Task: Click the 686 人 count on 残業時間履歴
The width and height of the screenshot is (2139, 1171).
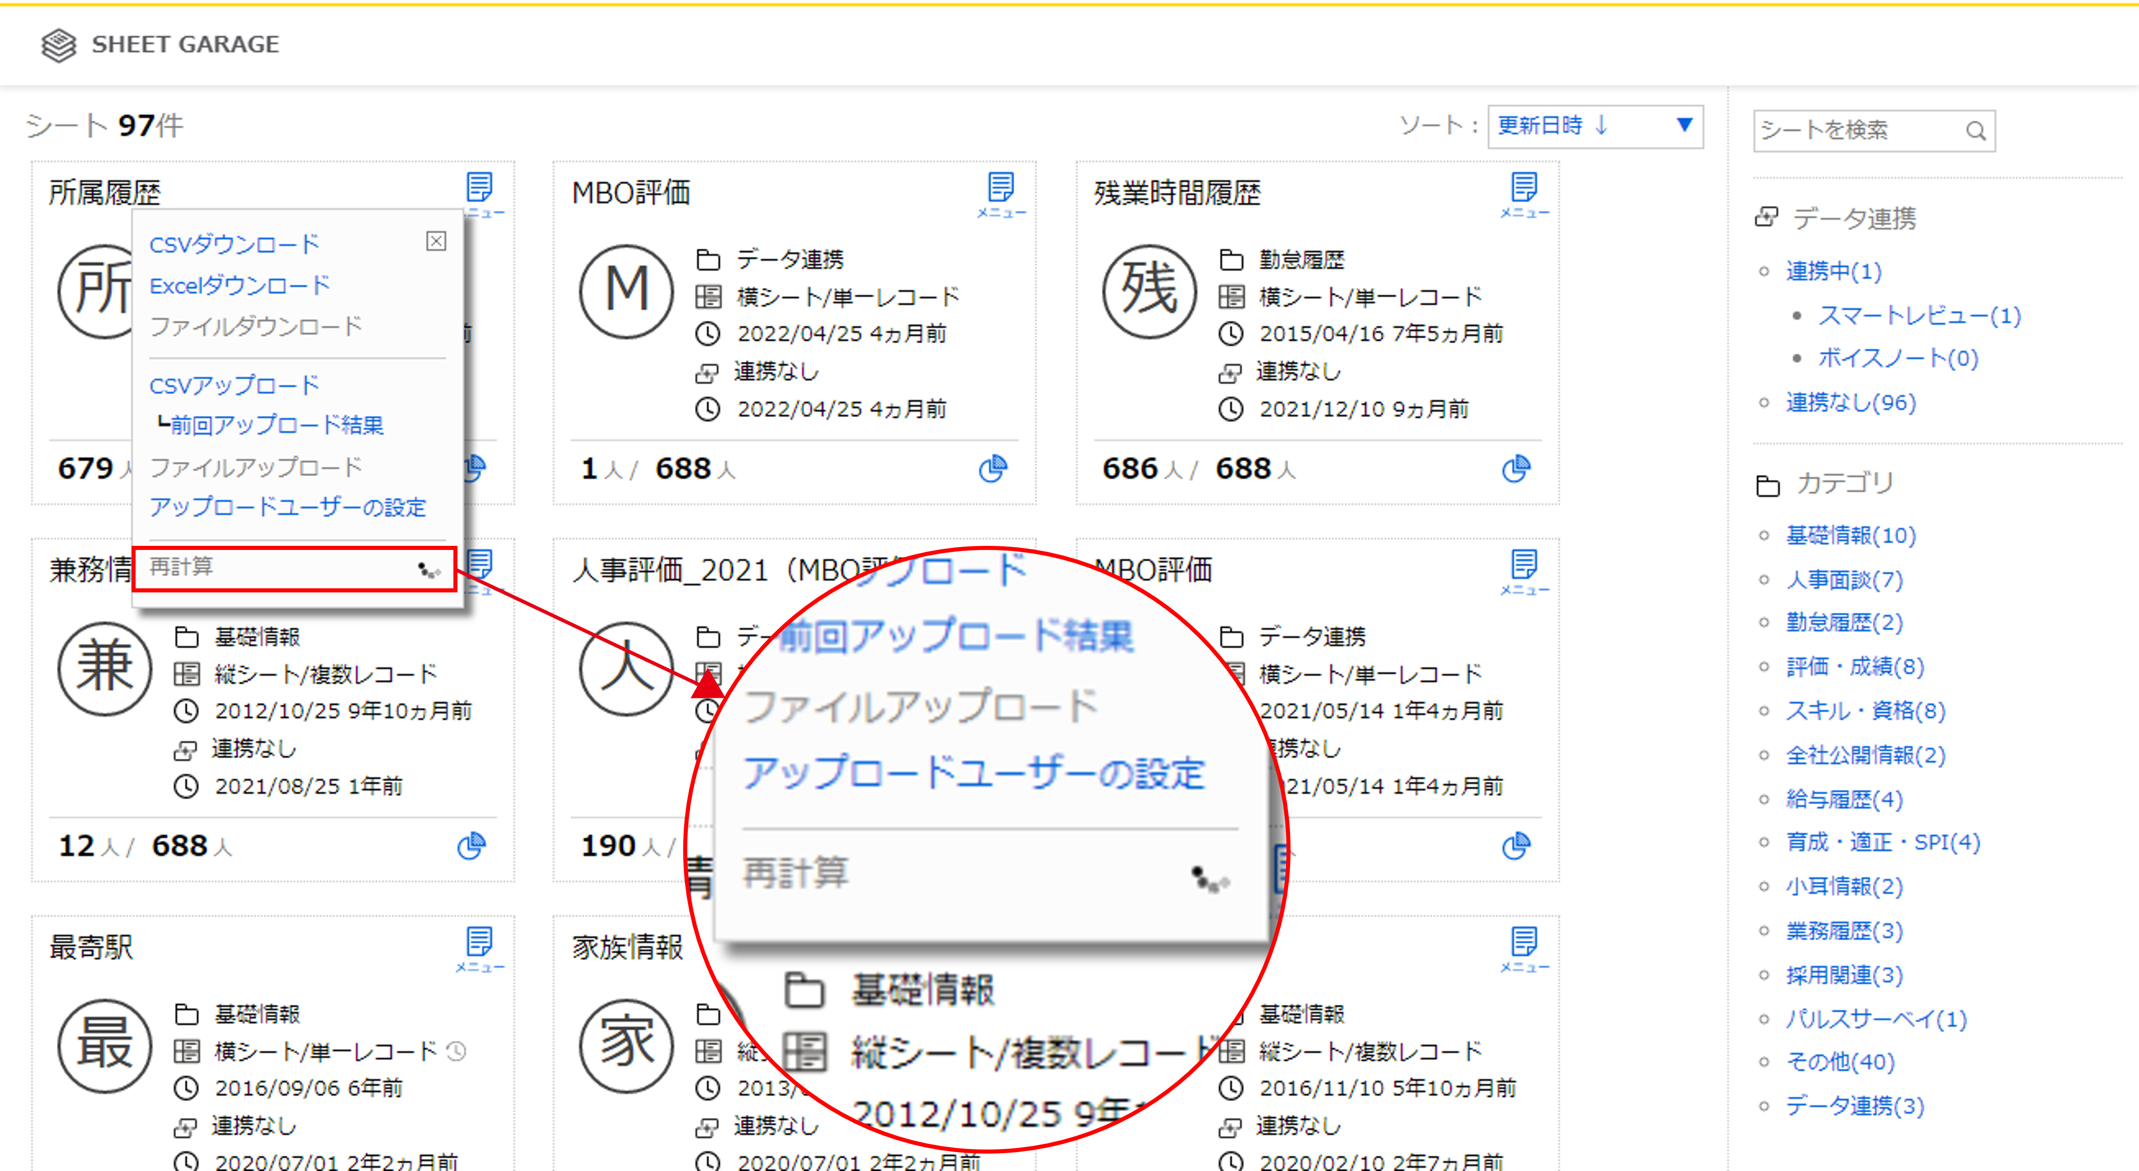Action: tap(1143, 469)
